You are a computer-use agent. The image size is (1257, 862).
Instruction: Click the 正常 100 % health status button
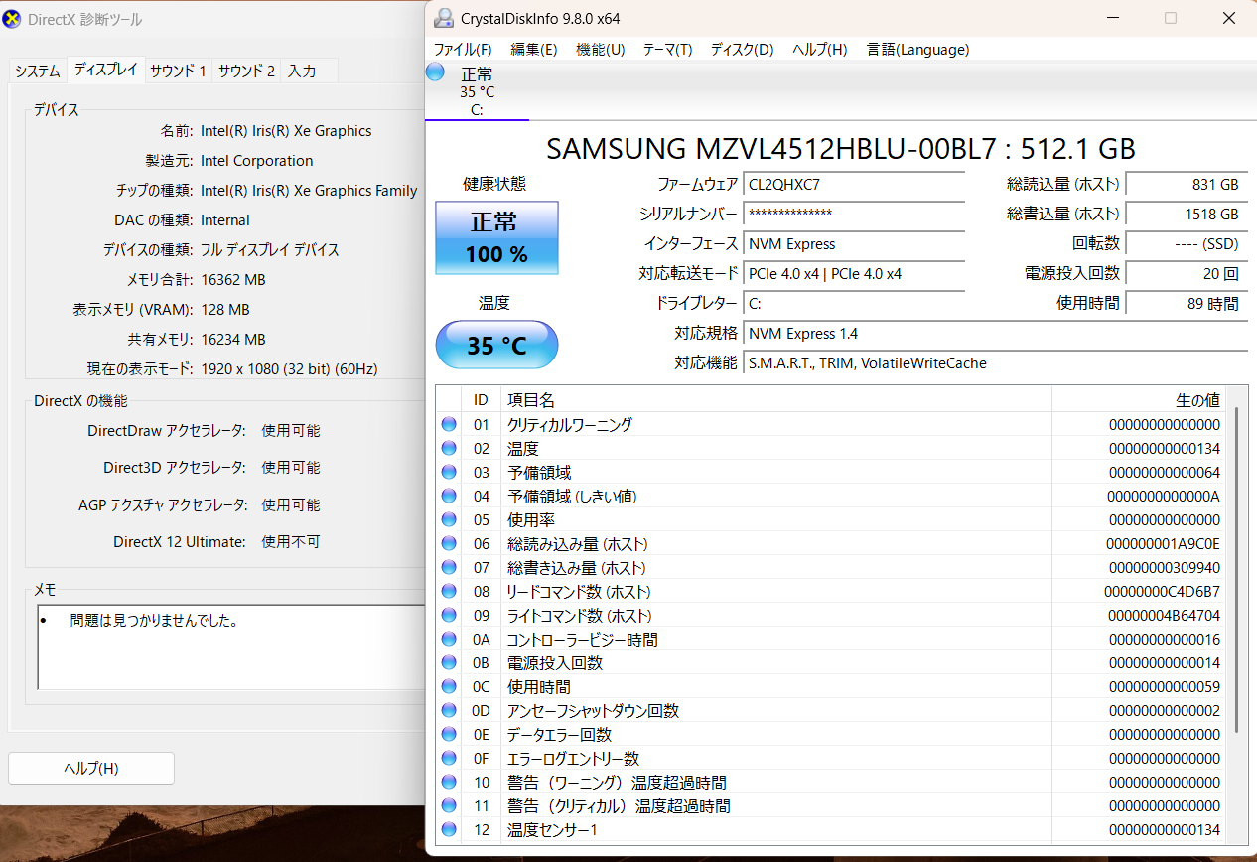[496, 237]
